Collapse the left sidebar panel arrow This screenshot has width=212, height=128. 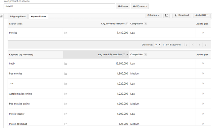(1, 16)
